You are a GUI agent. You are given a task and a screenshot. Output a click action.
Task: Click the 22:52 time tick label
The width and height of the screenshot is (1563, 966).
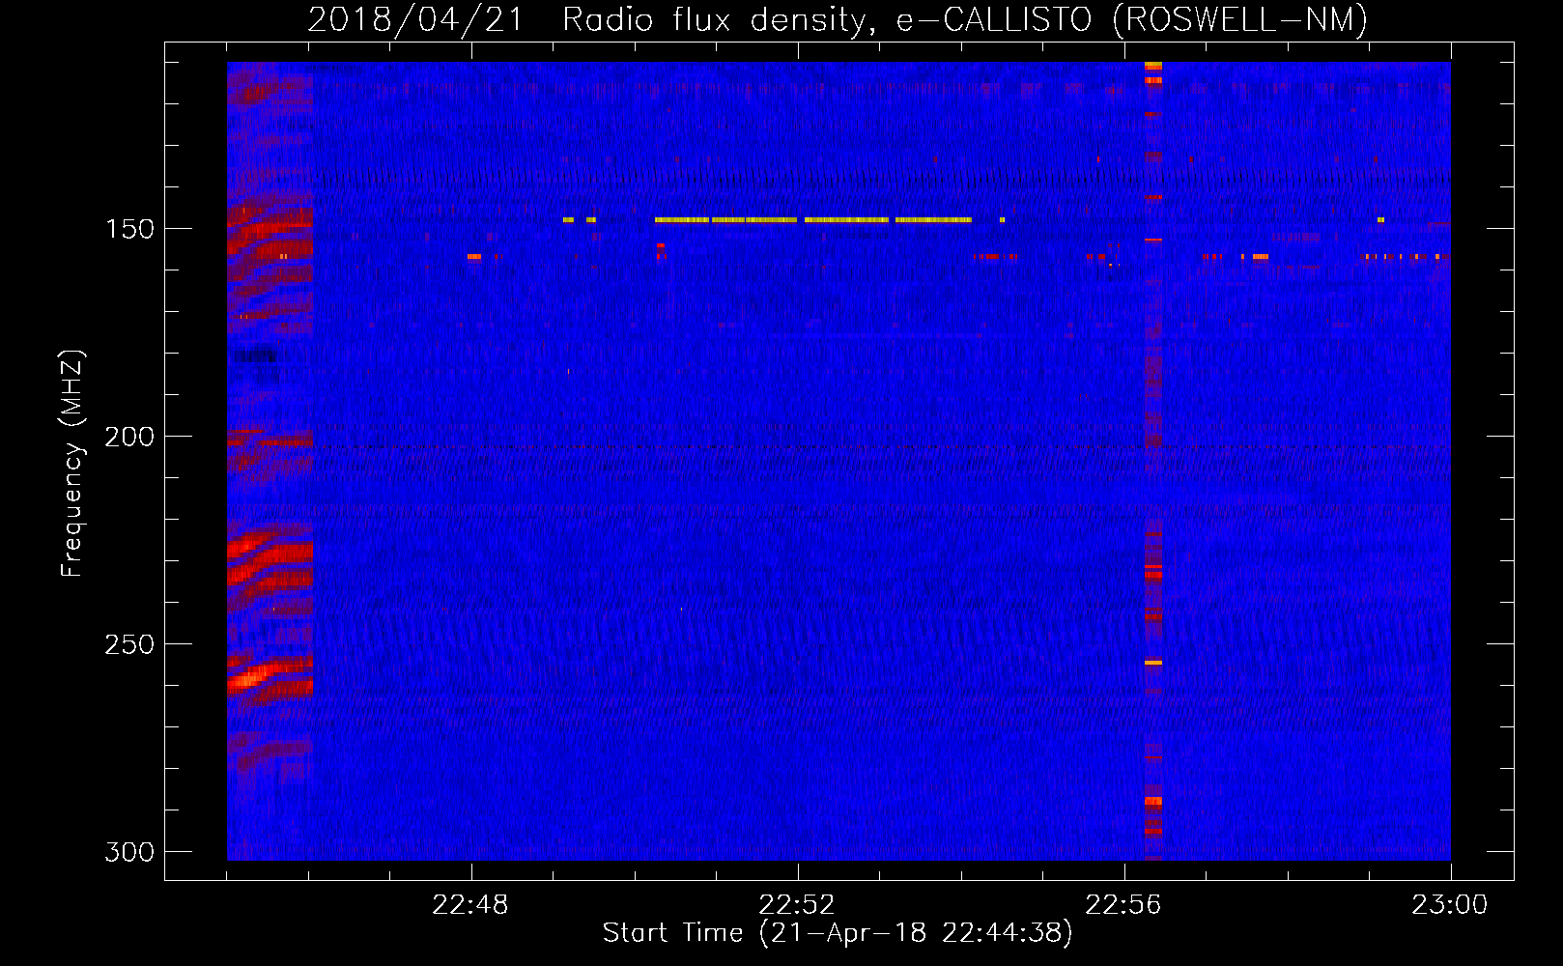pyautogui.click(x=797, y=905)
